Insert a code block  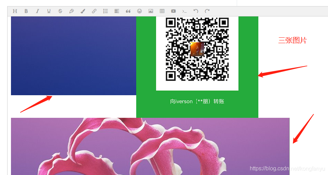coord(185,11)
